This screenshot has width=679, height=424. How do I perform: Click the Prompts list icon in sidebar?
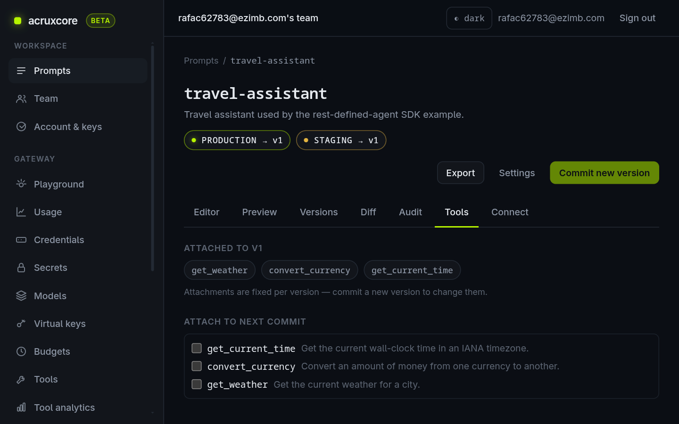[21, 71]
